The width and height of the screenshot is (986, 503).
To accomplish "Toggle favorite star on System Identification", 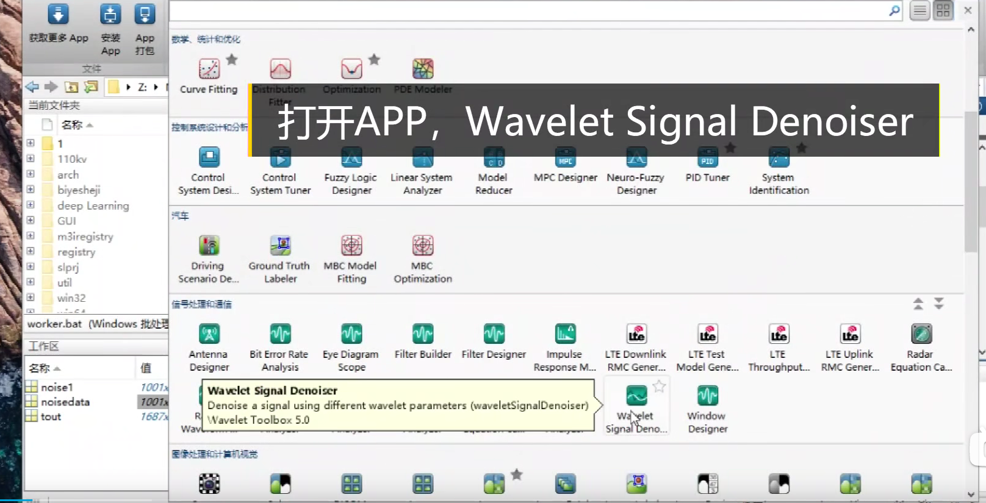I will 802,148.
